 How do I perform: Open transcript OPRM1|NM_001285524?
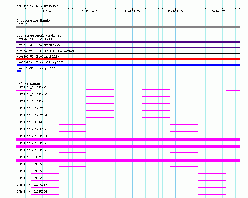(x=32, y=115)
